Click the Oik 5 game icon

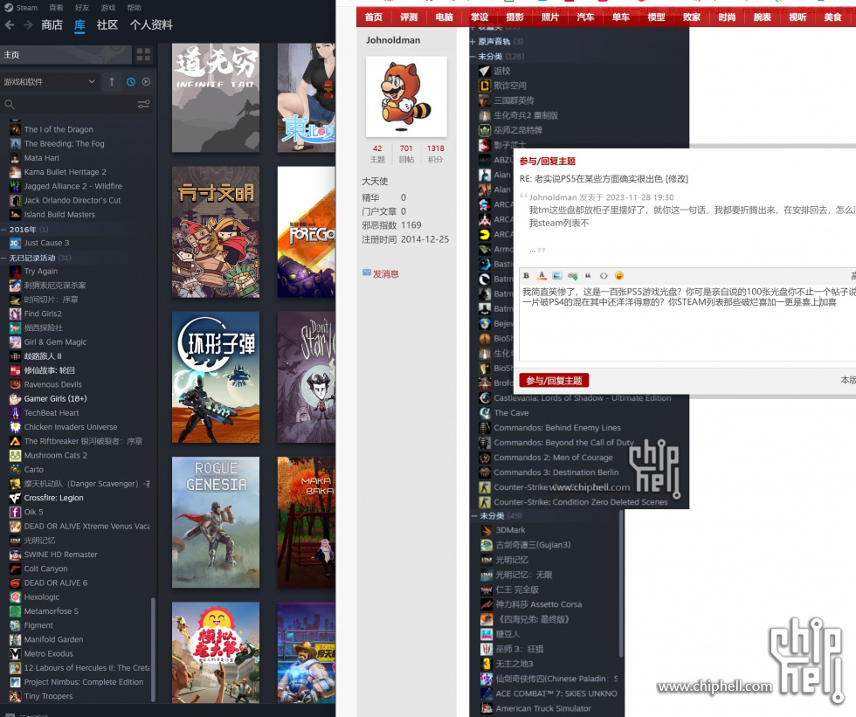[x=16, y=512]
